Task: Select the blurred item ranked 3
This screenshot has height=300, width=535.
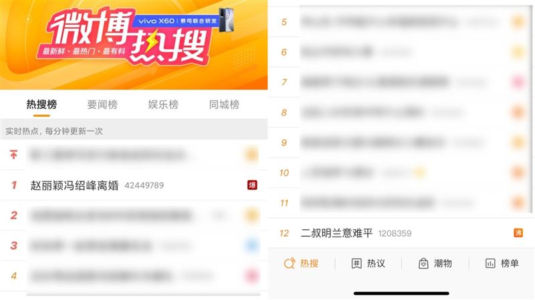Action: [134, 245]
